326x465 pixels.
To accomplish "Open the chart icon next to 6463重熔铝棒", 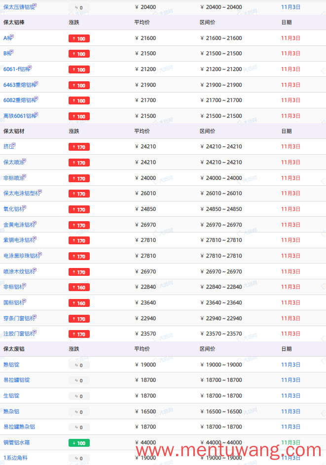I will tap(36, 83).
